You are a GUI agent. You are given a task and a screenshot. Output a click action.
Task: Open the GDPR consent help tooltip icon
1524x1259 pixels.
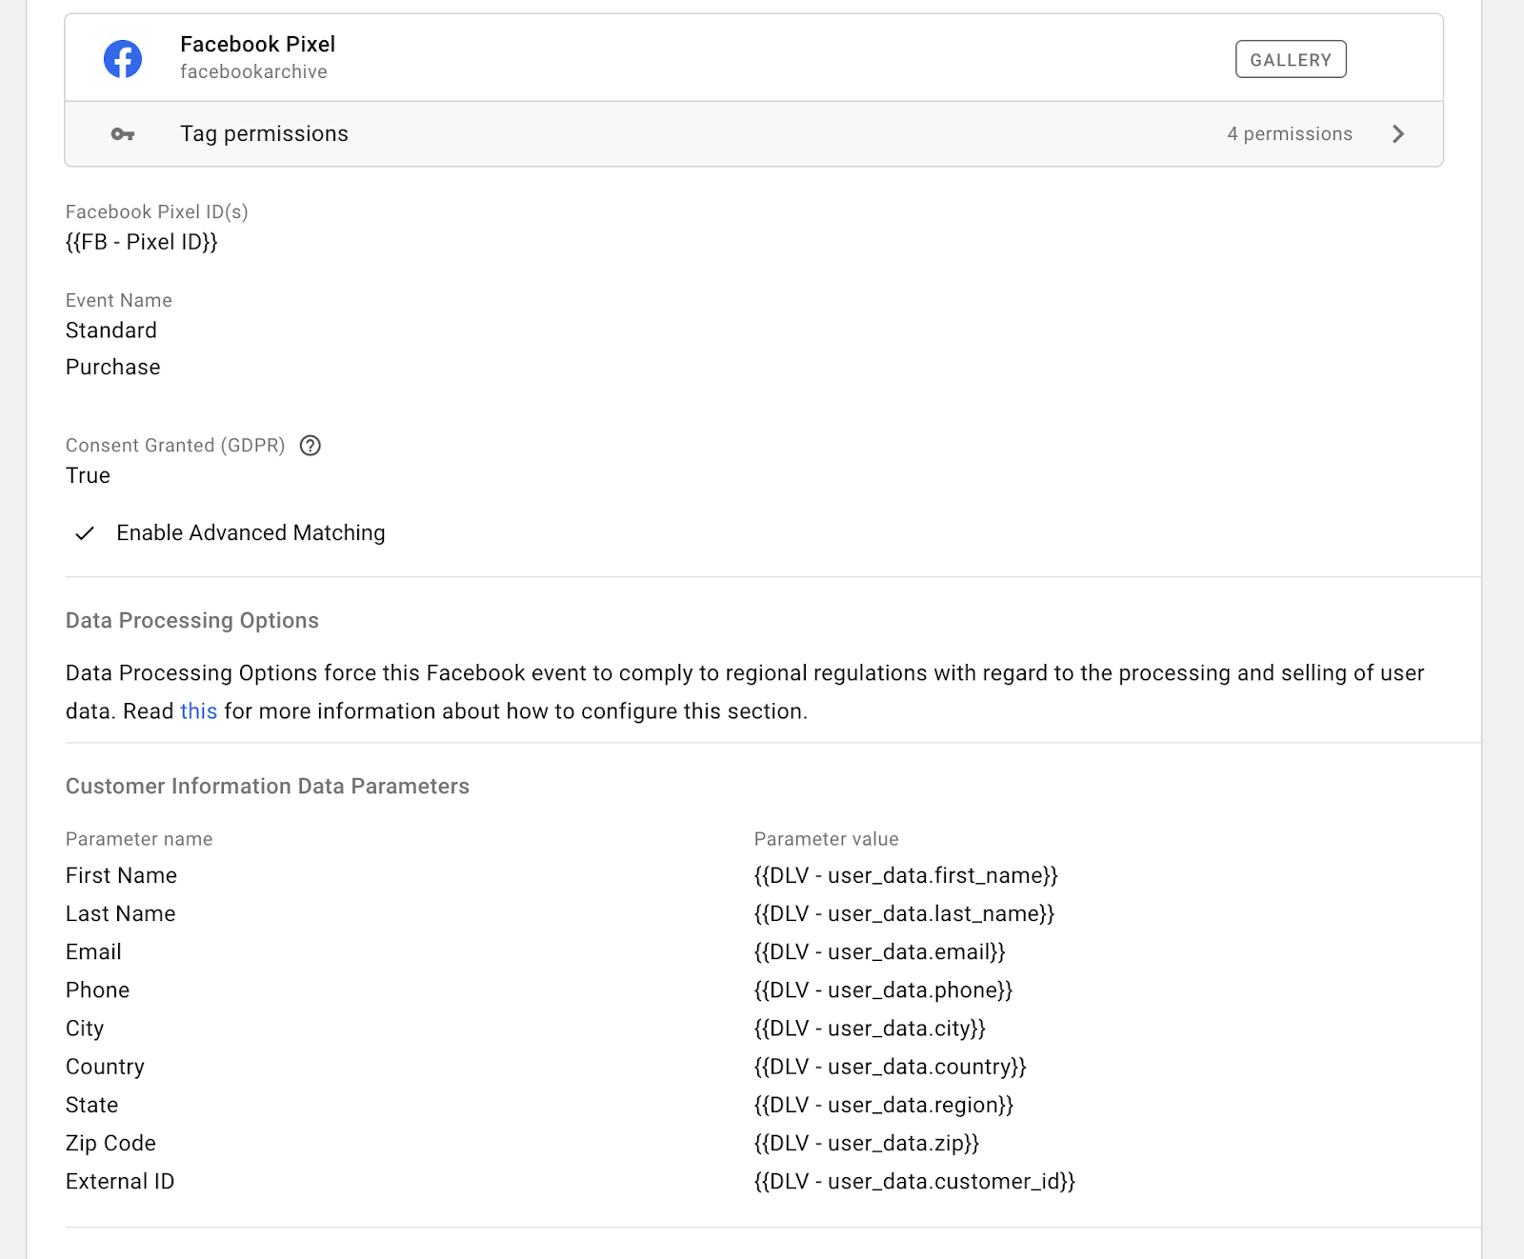click(313, 445)
